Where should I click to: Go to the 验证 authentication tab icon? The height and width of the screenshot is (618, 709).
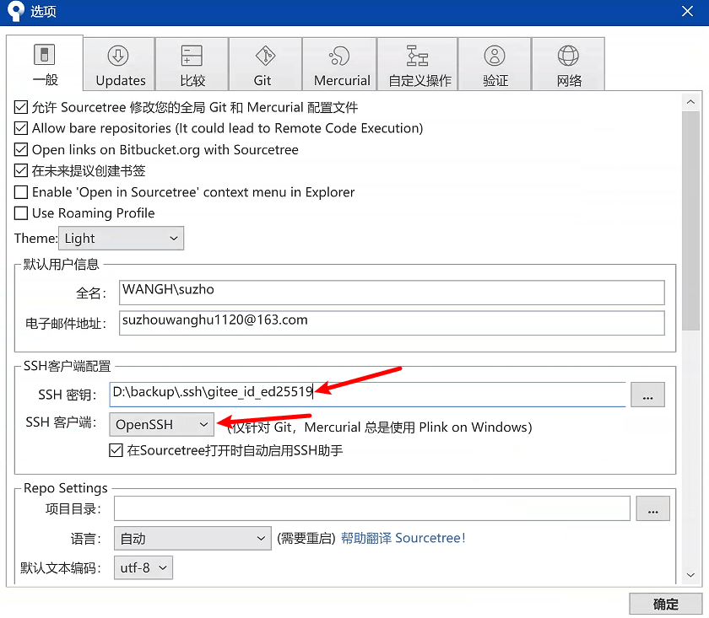pos(495,56)
